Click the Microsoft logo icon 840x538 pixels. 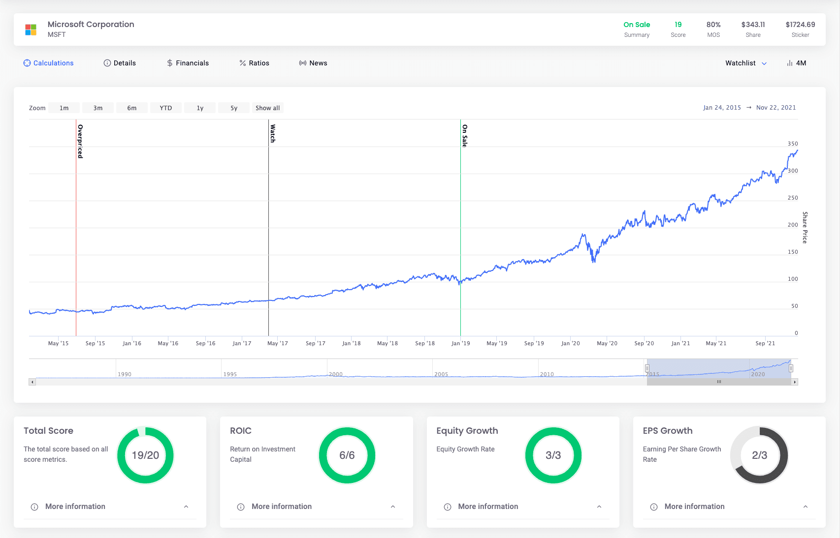(31, 30)
